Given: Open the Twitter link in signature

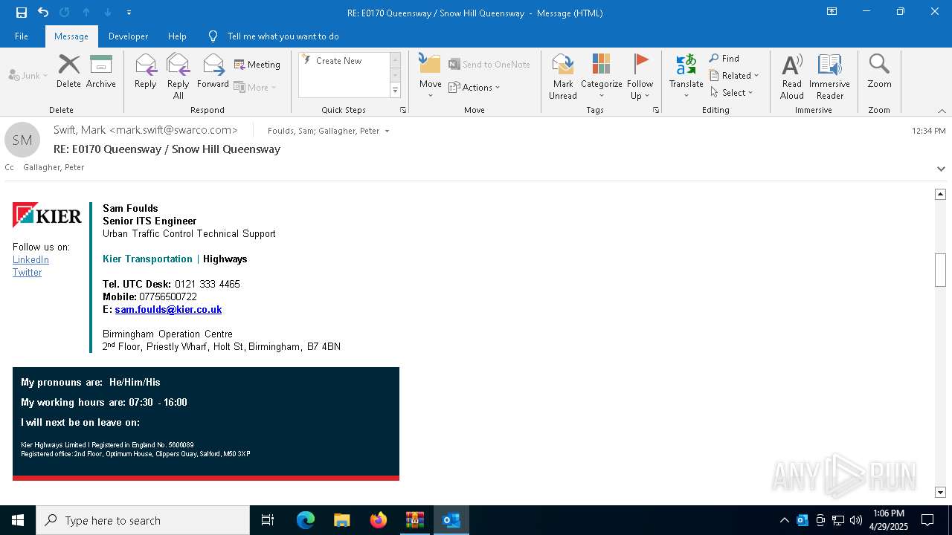Looking at the screenshot, I should coord(27,272).
